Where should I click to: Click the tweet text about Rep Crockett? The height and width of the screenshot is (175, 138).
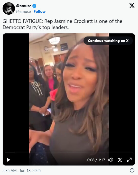62,24
